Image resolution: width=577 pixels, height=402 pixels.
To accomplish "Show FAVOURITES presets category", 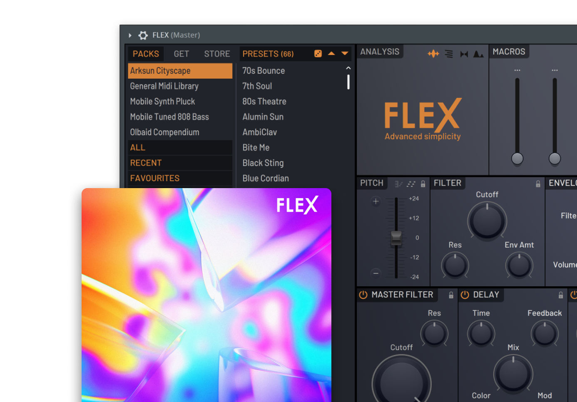I will click(x=180, y=179).
